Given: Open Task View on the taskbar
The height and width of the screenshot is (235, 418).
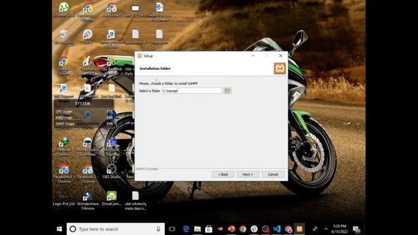Looking at the screenshot, I should click(x=172, y=229).
